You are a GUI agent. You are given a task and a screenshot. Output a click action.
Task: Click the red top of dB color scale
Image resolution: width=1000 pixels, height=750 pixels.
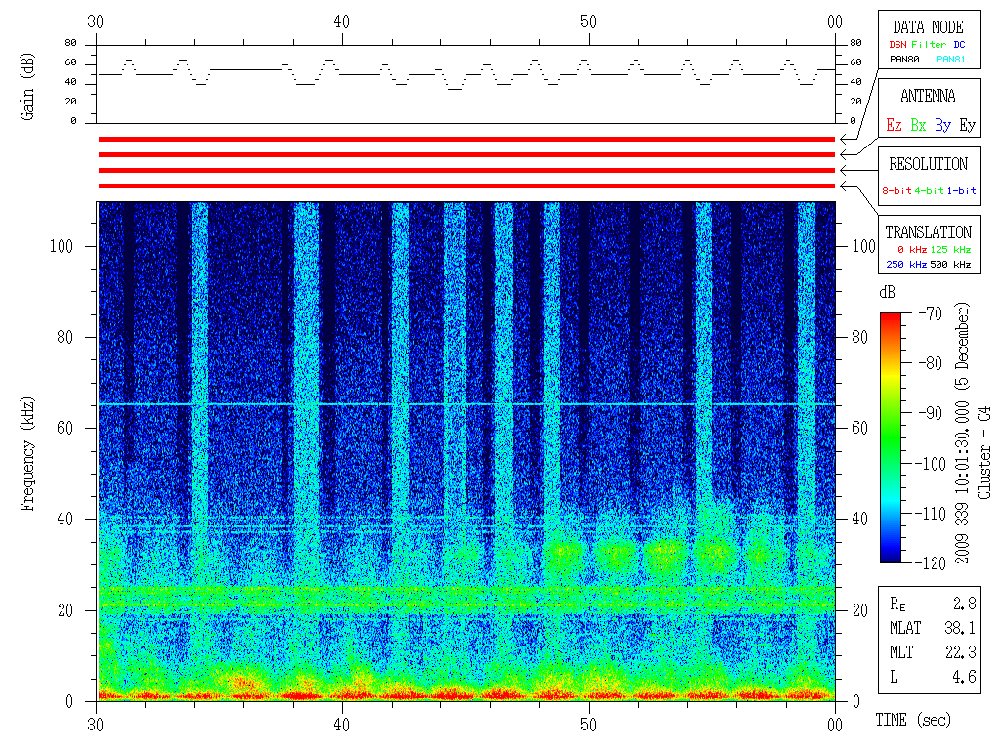(x=891, y=318)
